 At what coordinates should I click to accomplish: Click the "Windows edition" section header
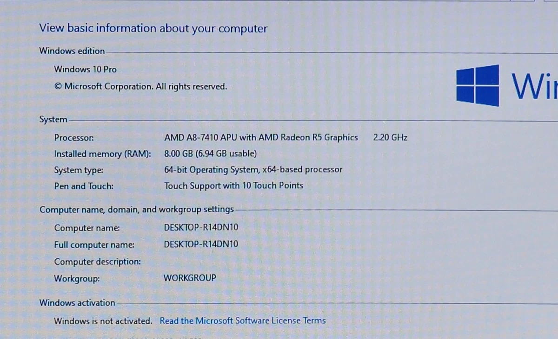[x=72, y=51]
